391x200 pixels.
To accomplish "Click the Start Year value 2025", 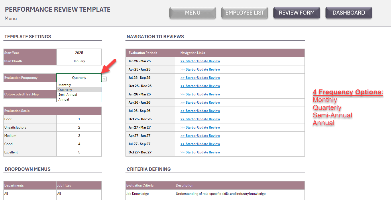I will coord(79,53).
